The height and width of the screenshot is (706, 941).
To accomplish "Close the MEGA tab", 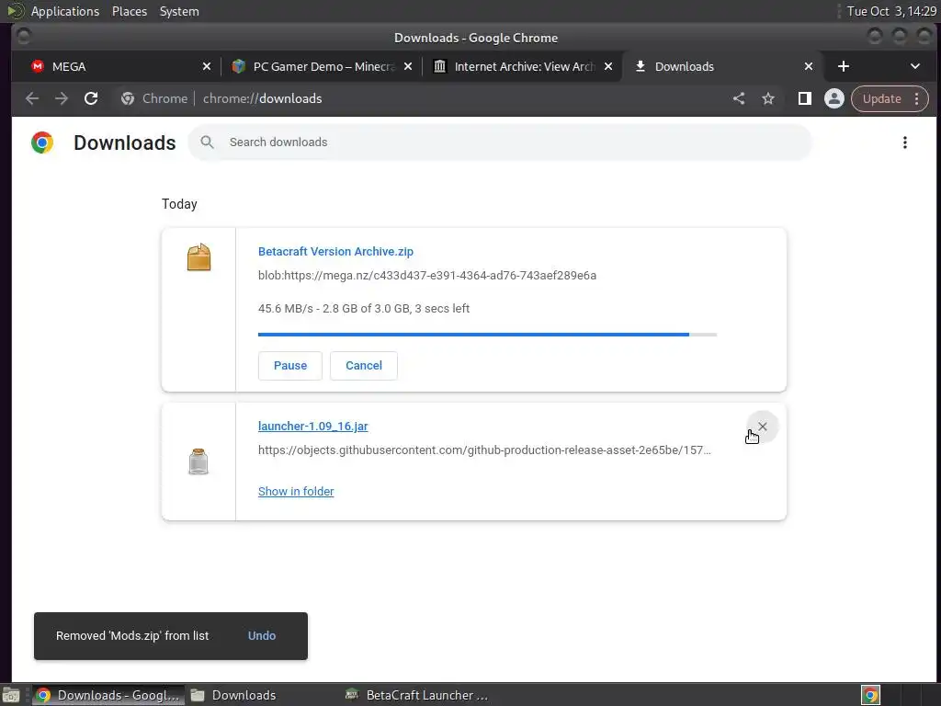I will coord(207,66).
